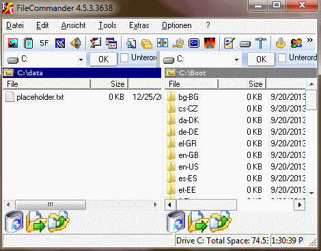Image resolution: width=321 pixels, height=251 pixels.
Task: Open the Edit menu
Action: (42, 25)
